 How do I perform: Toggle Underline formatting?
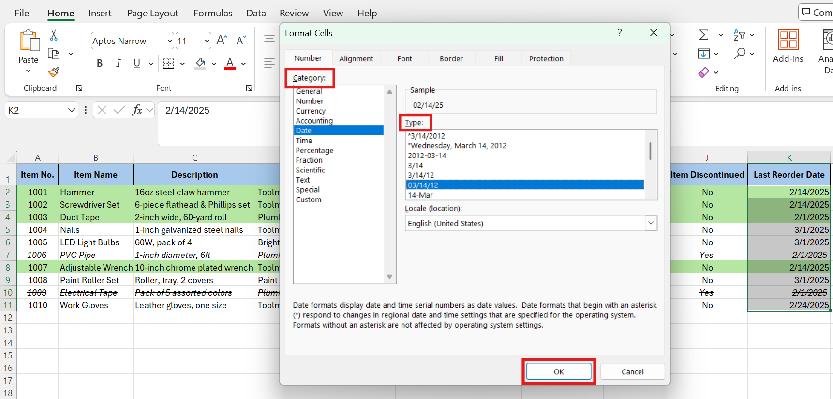137,63
